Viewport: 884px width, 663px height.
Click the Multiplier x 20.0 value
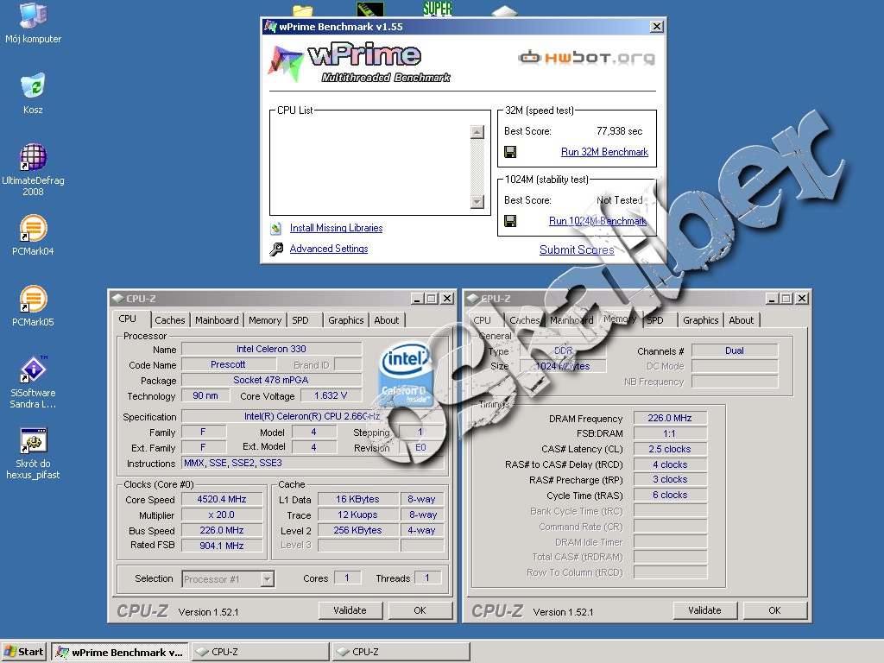coord(222,515)
